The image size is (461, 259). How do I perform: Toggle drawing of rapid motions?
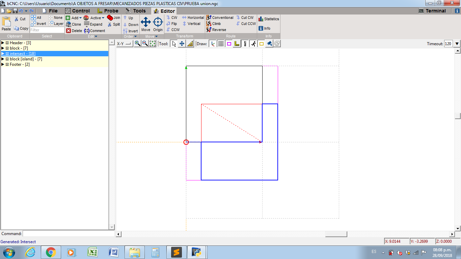pos(253,44)
